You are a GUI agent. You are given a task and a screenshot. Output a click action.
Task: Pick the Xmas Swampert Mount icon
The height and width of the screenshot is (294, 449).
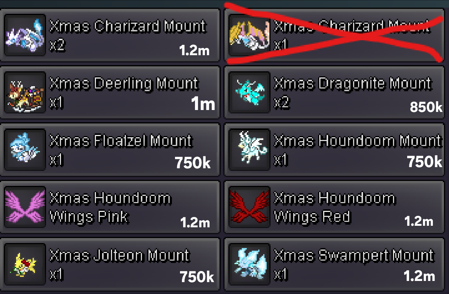click(x=249, y=264)
